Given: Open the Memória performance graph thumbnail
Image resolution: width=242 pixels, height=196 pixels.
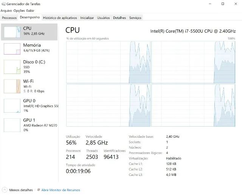Looking at the screenshot, I should pos(12,49).
